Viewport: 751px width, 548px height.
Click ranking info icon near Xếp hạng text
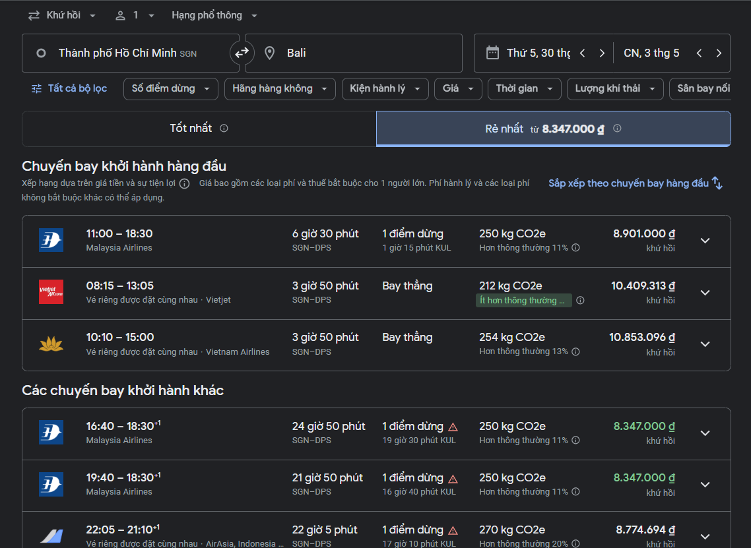(185, 183)
